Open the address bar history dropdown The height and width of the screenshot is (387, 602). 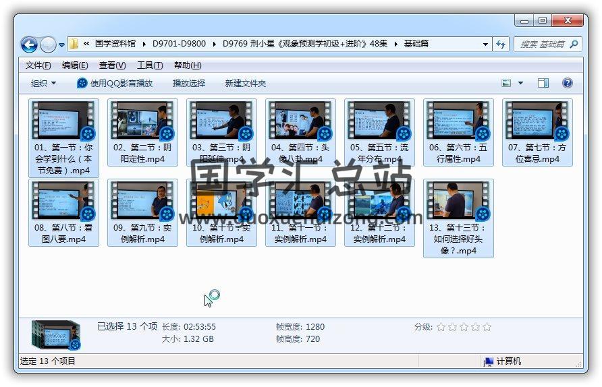pos(485,44)
